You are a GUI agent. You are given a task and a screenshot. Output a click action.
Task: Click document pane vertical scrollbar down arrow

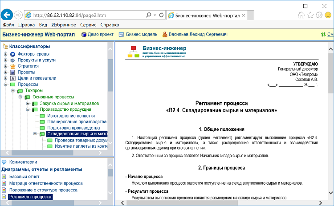tap(330, 193)
